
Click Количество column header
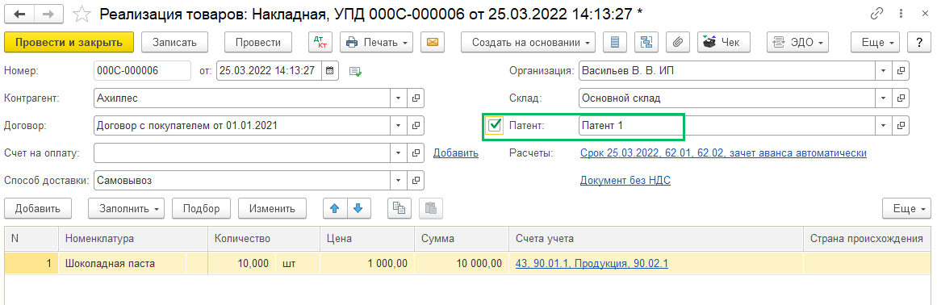(x=263, y=239)
